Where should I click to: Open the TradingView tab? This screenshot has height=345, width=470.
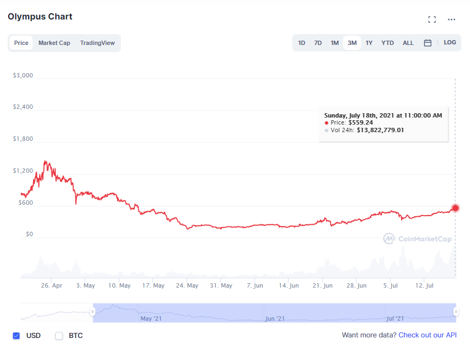(98, 43)
